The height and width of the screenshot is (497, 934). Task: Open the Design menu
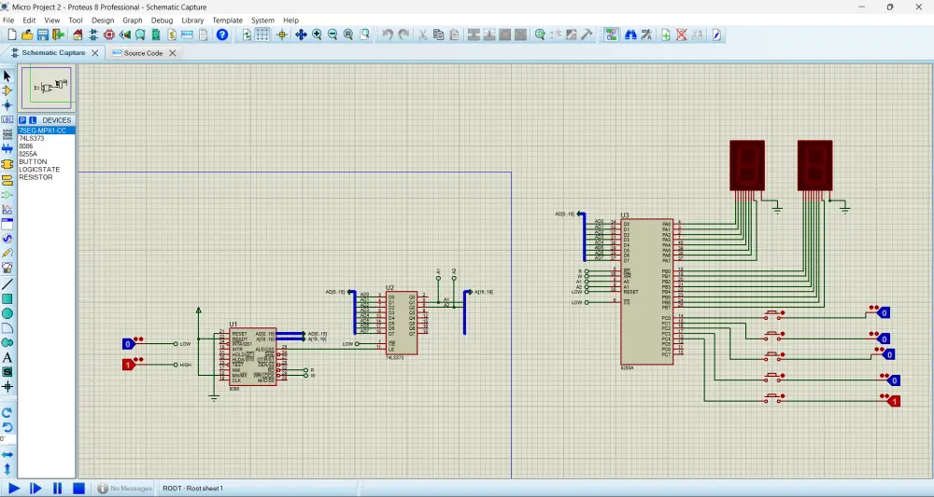click(103, 21)
